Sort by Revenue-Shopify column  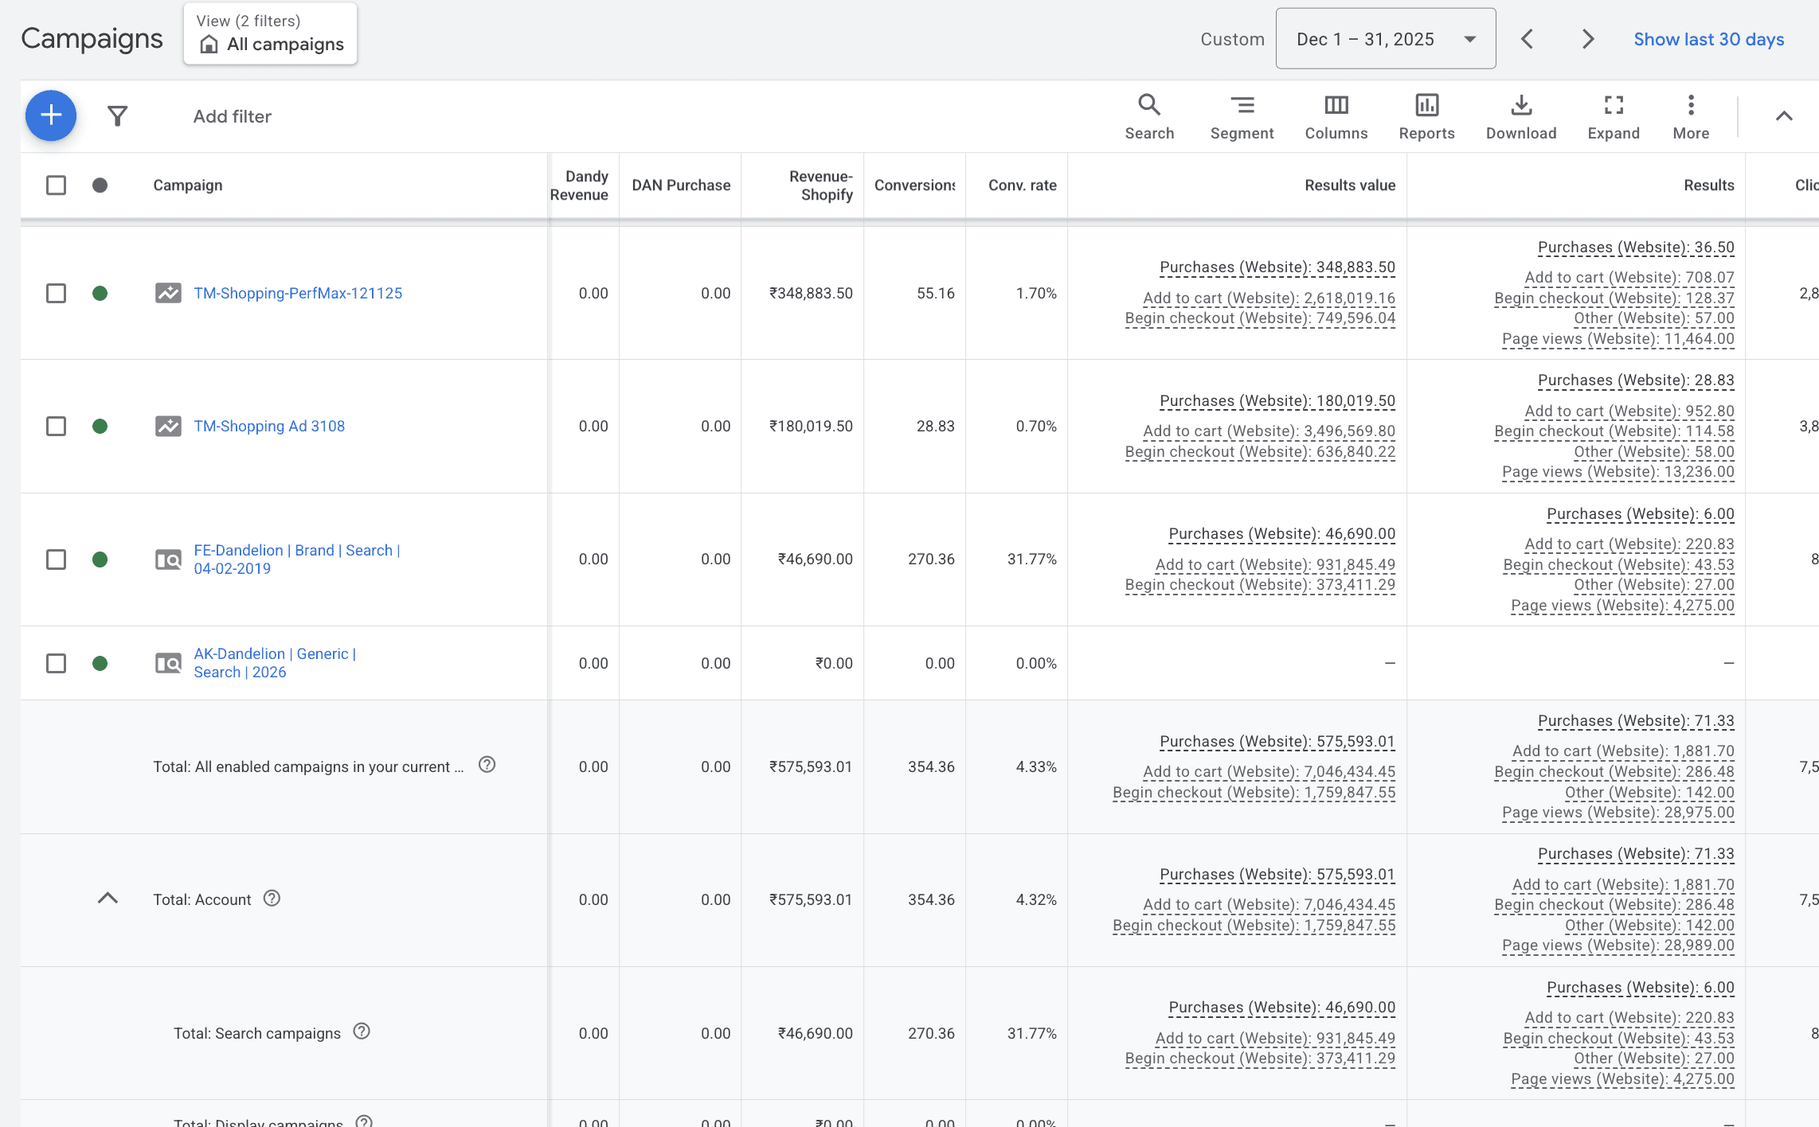click(x=821, y=185)
